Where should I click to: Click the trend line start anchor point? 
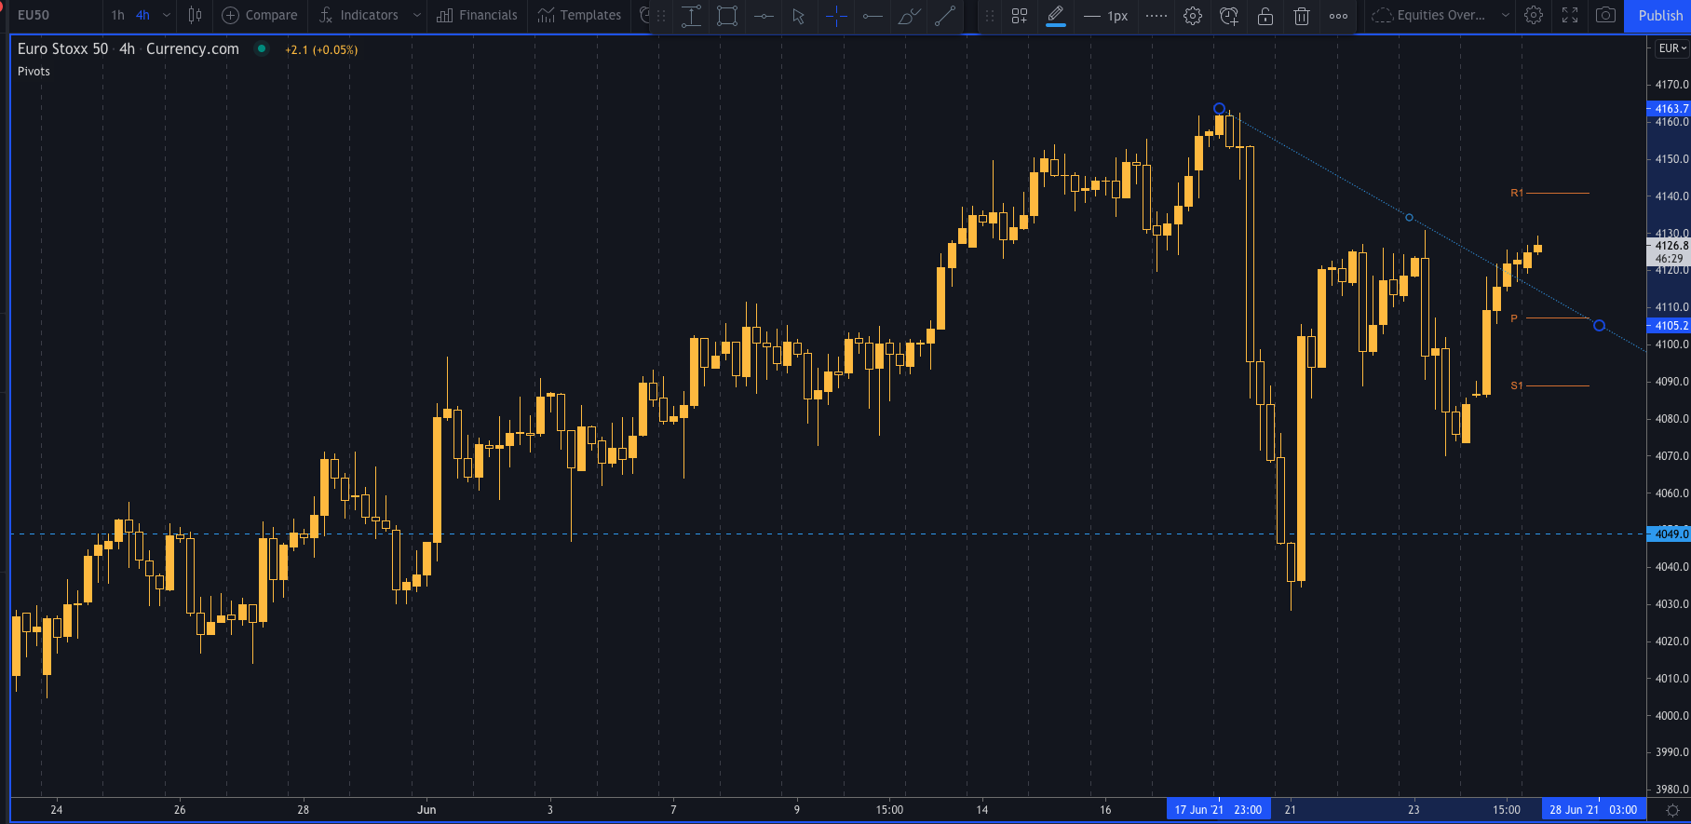(x=1219, y=109)
